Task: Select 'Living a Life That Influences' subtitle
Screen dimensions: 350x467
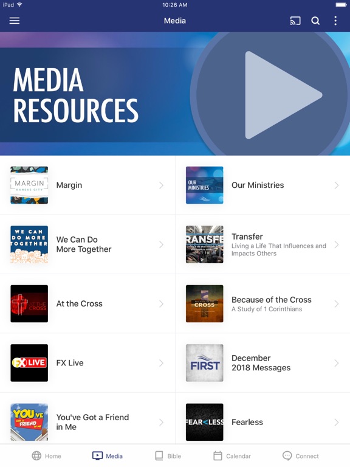Action: (x=279, y=249)
